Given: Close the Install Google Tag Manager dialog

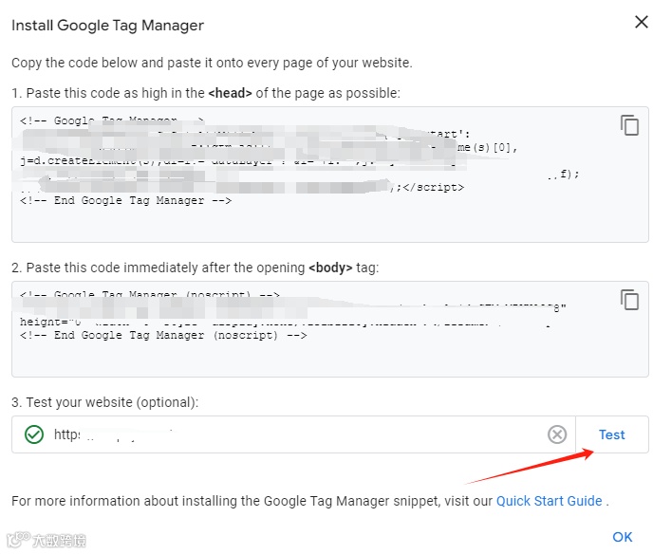Looking at the screenshot, I should (x=642, y=22).
